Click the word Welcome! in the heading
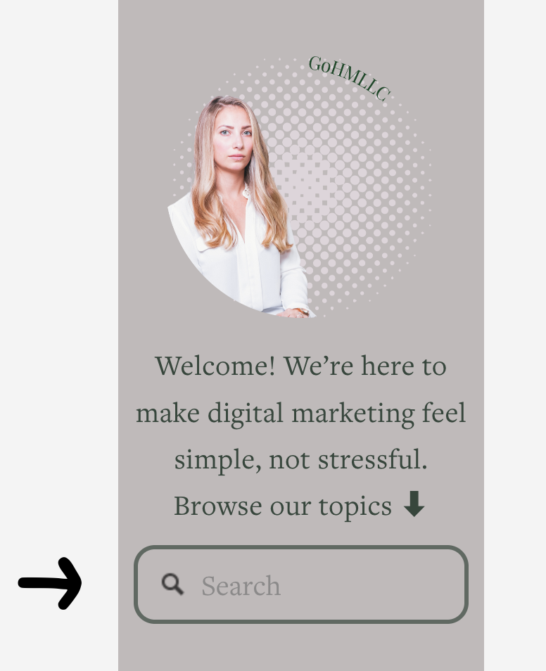Viewport: 546px width, 671px height. coord(215,366)
